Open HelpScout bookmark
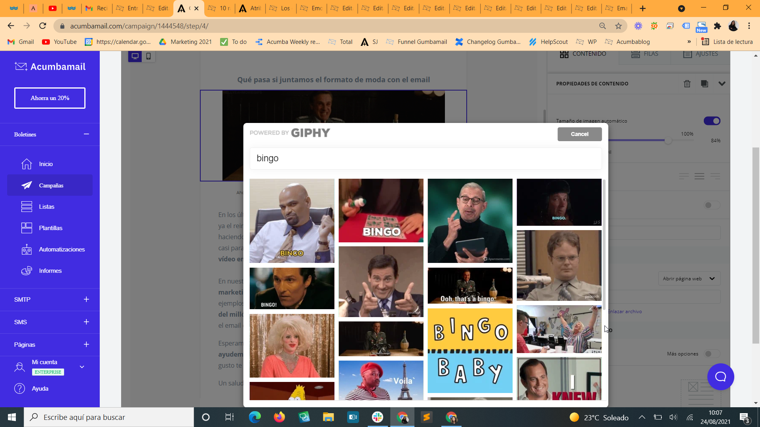760x427 pixels. pyautogui.click(x=549, y=42)
